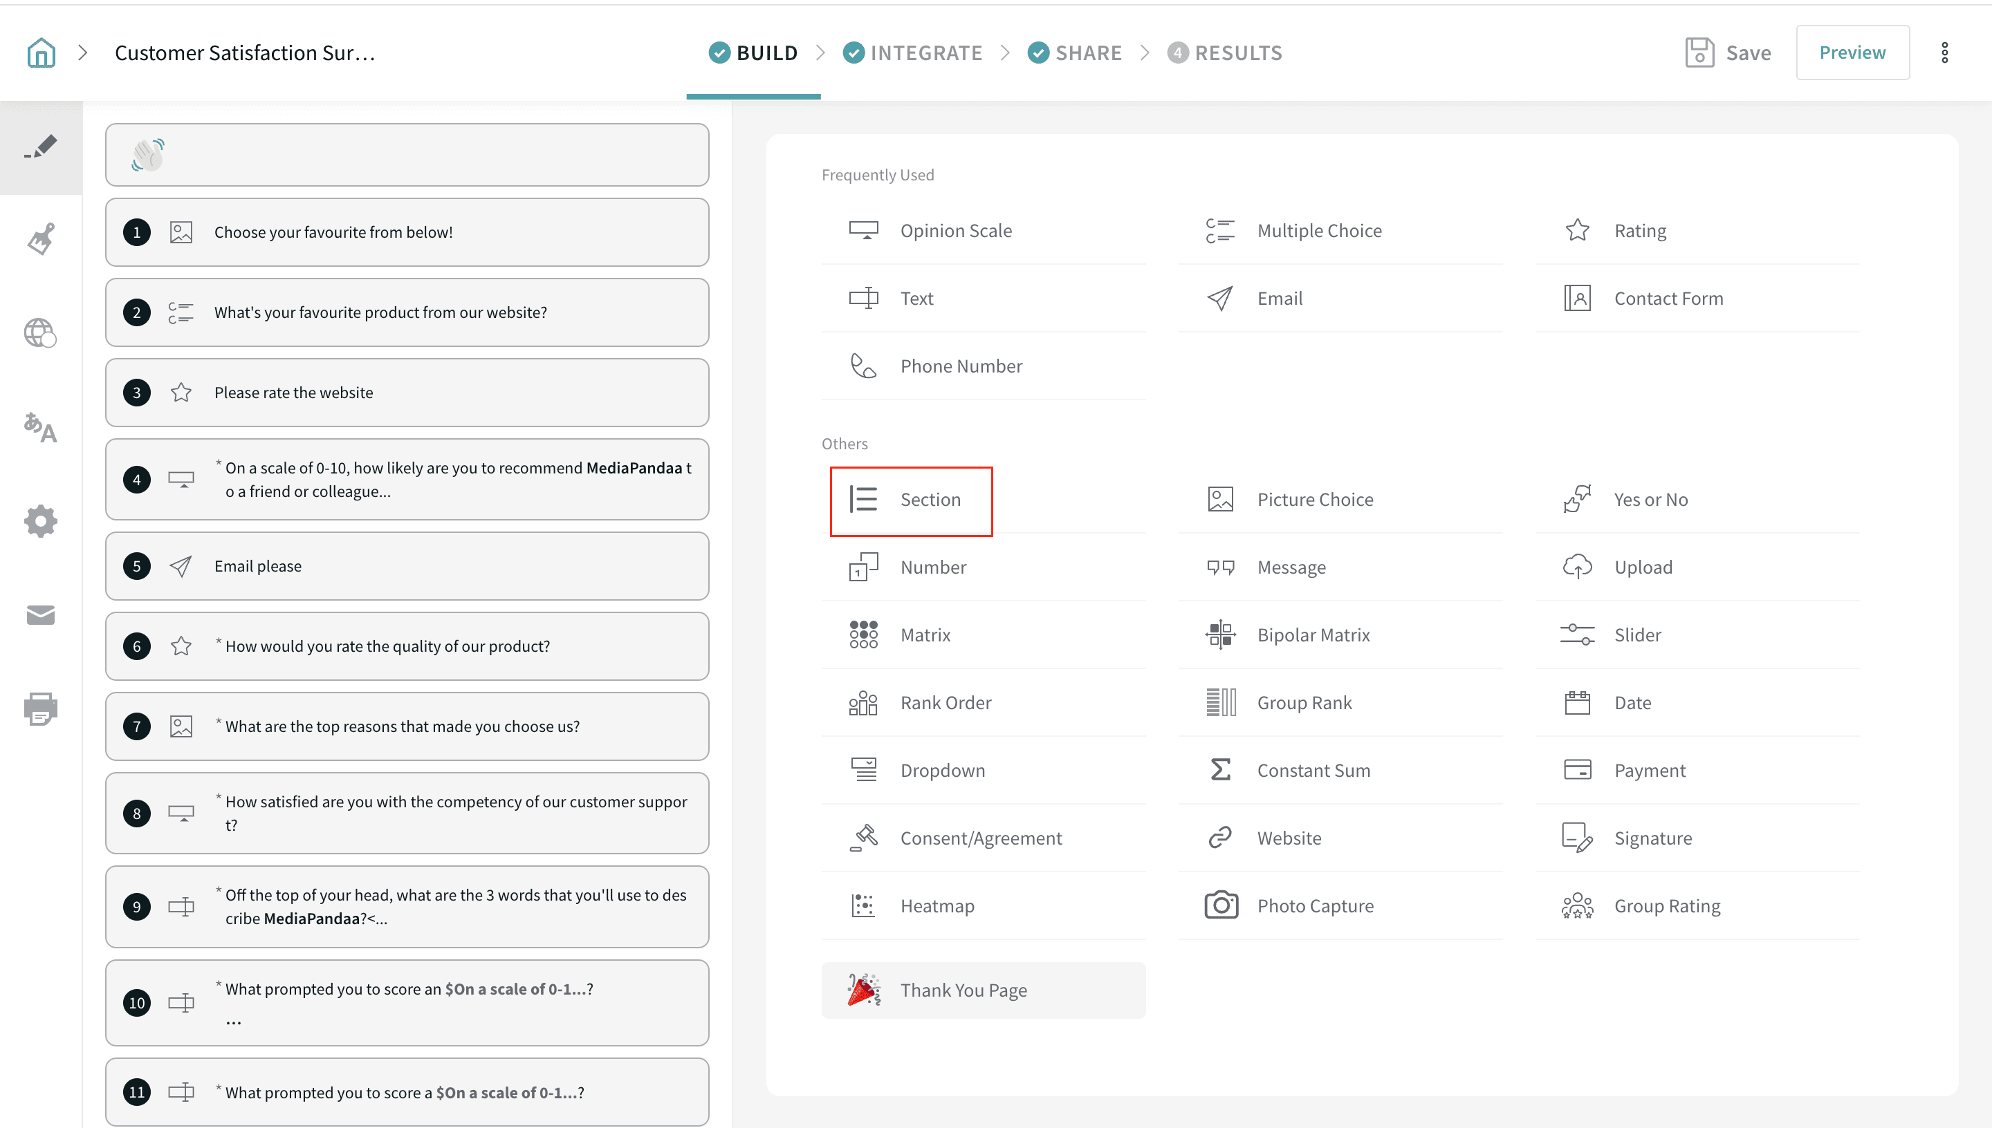This screenshot has width=1992, height=1128.
Task: Open the language translation sidebar icon
Action: [41, 428]
